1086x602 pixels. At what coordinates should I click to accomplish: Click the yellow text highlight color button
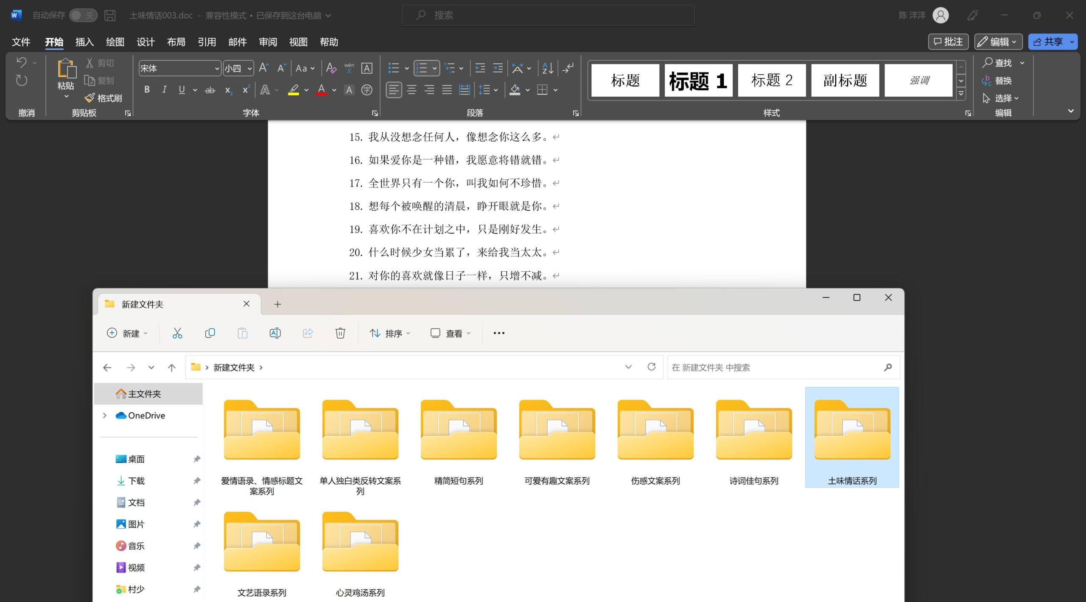tap(294, 90)
